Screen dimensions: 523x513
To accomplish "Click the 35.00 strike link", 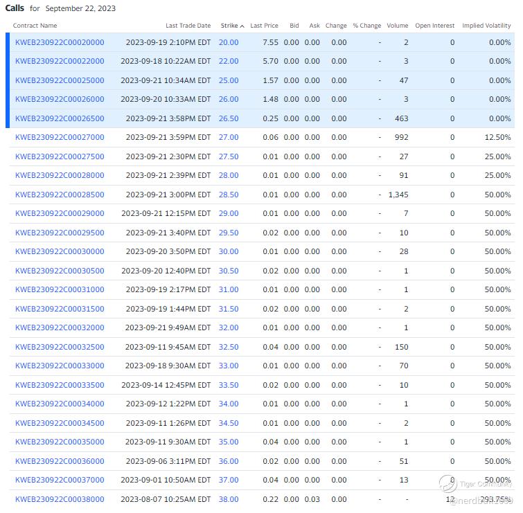I will click(x=229, y=442).
